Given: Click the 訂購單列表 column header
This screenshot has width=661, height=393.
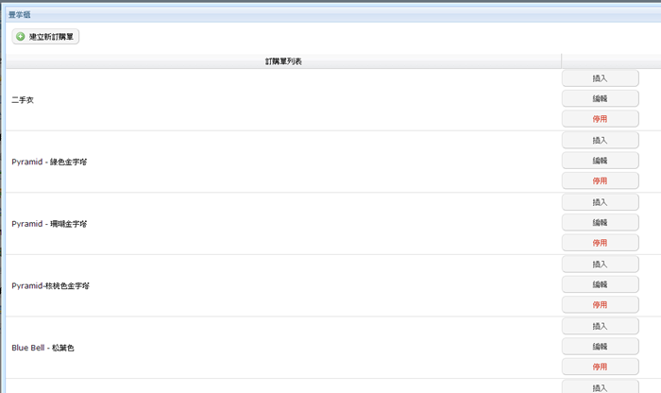Looking at the screenshot, I should [283, 61].
